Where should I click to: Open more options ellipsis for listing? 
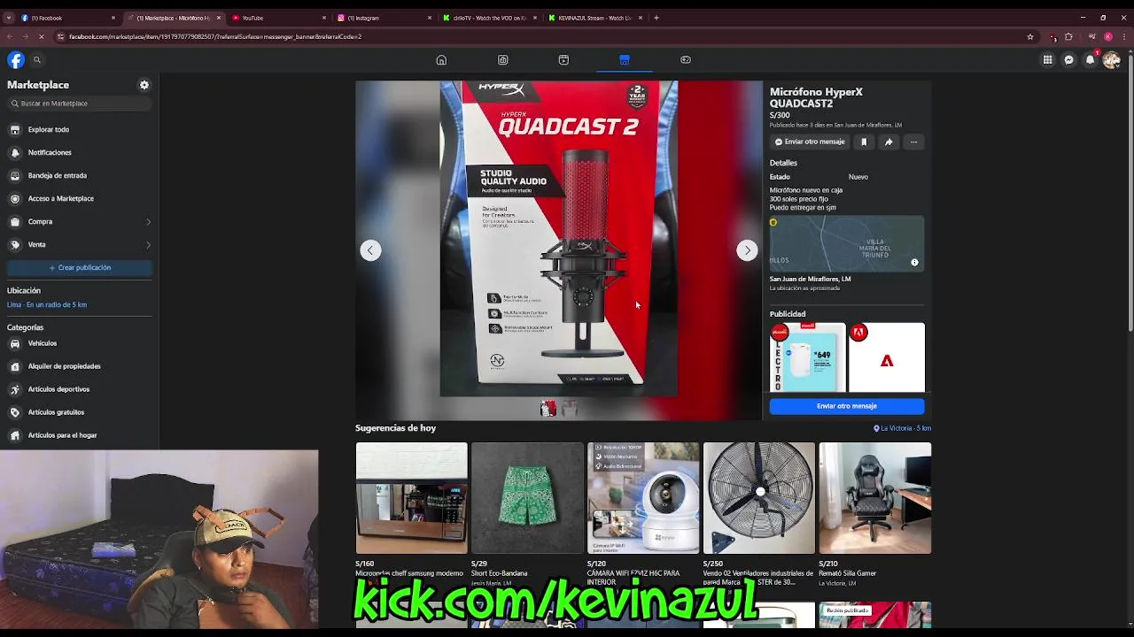pyautogui.click(x=913, y=142)
